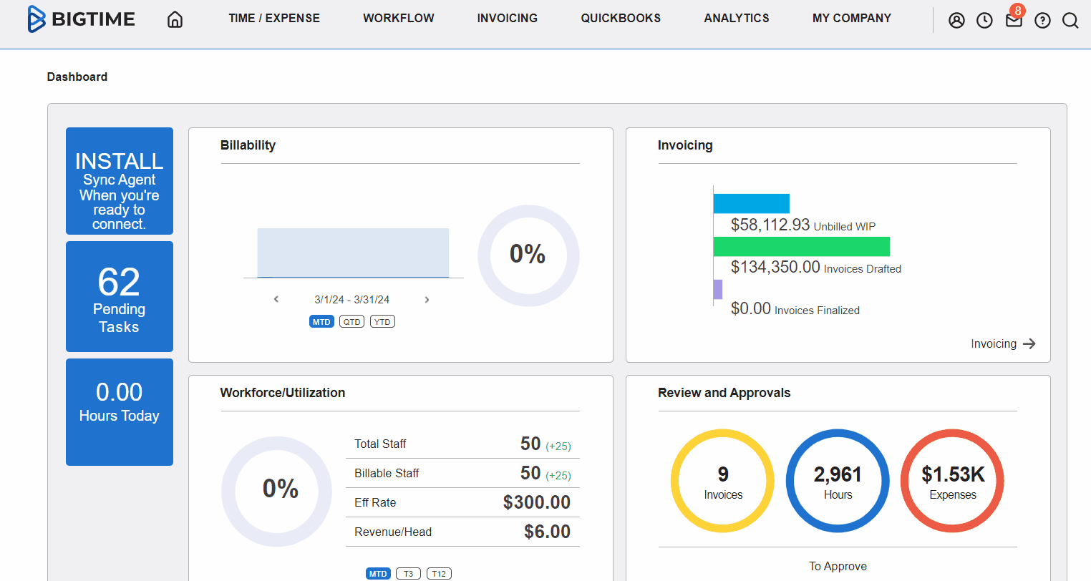Open the help question mark icon

[x=1042, y=21]
